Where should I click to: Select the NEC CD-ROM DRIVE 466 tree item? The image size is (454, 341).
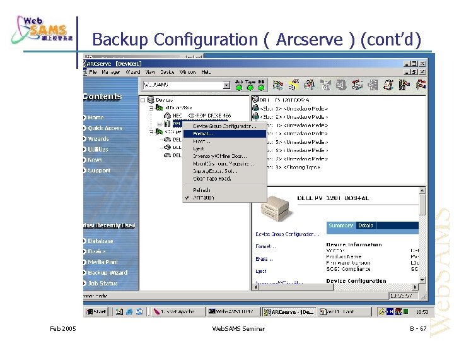coord(202,116)
